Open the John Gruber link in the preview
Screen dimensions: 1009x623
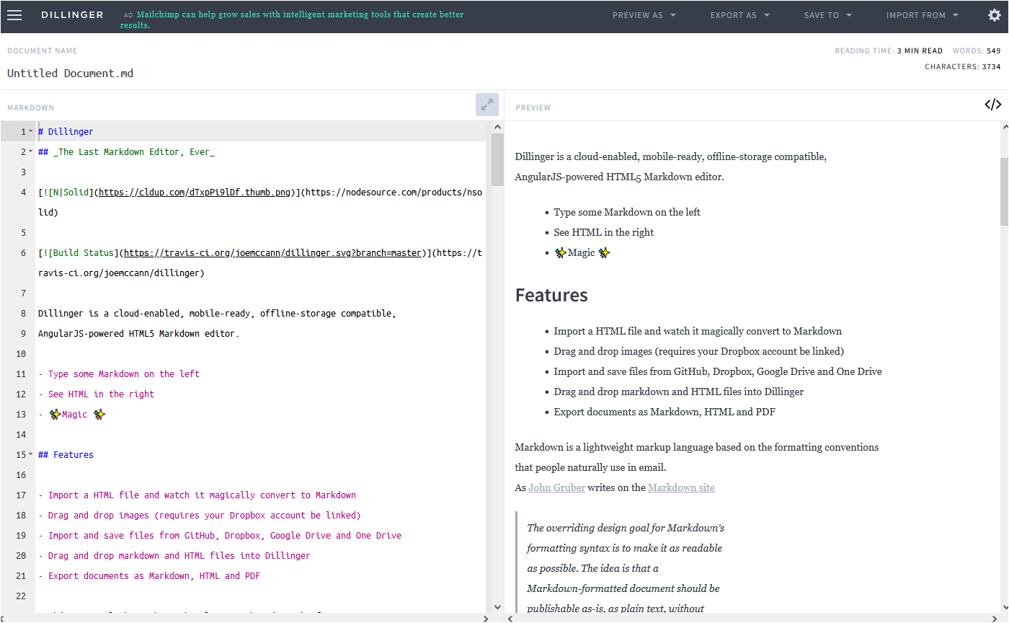pos(556,487)
